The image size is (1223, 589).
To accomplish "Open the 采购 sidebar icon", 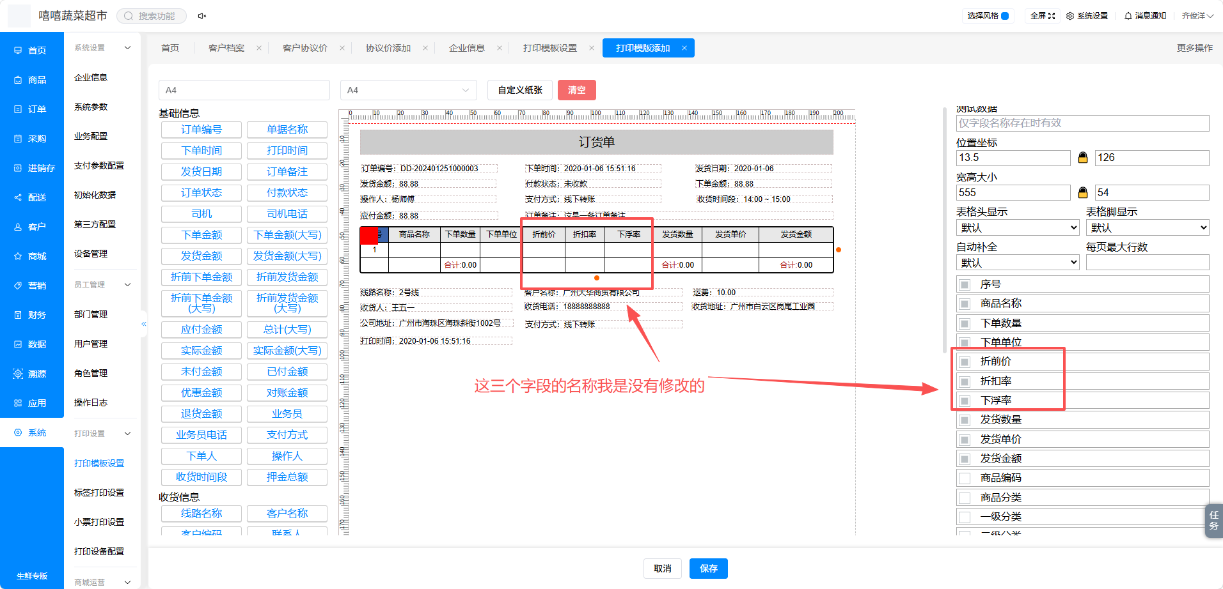I will [18, 139].
